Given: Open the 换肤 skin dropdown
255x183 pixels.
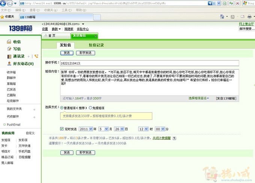Looking at the screenshot, I should tap(56, 29).
